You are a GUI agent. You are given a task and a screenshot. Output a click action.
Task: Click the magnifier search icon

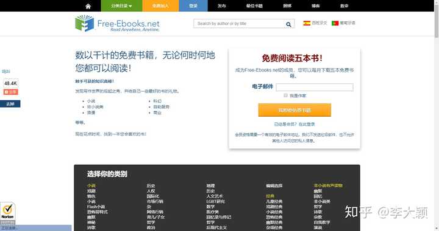(288, 24)
